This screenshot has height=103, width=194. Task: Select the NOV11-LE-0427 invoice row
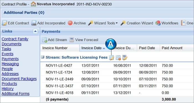[117, 65]
